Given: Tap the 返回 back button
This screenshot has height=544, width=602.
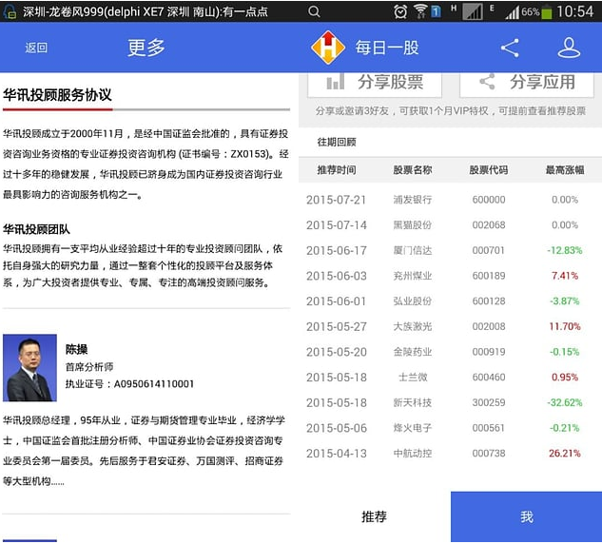Looking at the screenshot, I should [x=36, y=48].
